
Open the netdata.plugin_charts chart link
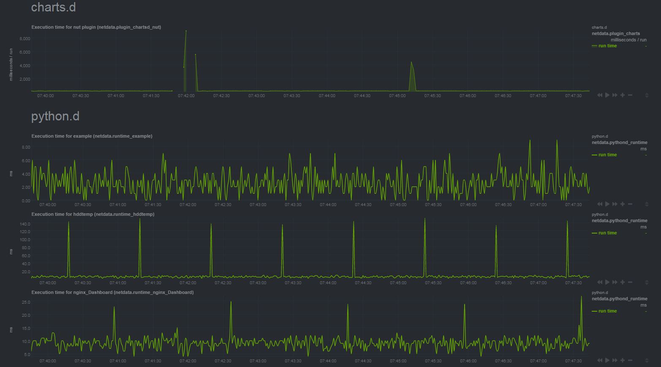pos(616,33)
